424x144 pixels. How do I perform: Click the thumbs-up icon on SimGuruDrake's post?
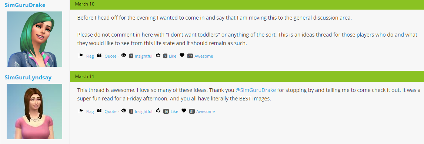pyautogui.click(x=158, y=55)
